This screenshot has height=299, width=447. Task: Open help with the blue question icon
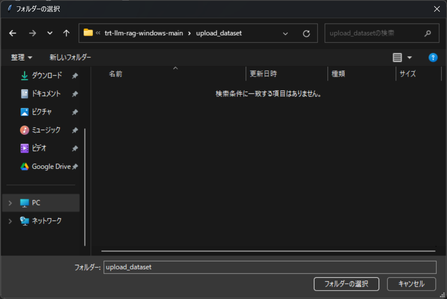pos(433,58)
